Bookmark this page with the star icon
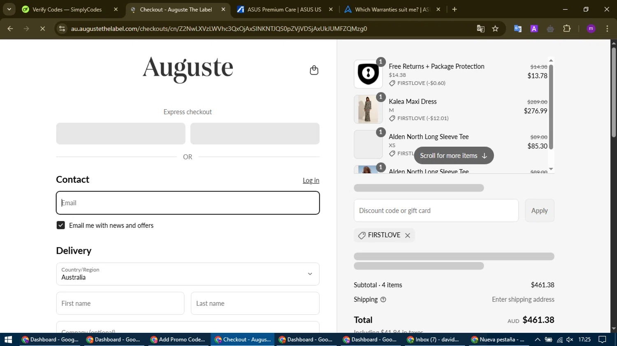Image resolution: width=617 pixels, height=346 pixels. tap(495, 29)
